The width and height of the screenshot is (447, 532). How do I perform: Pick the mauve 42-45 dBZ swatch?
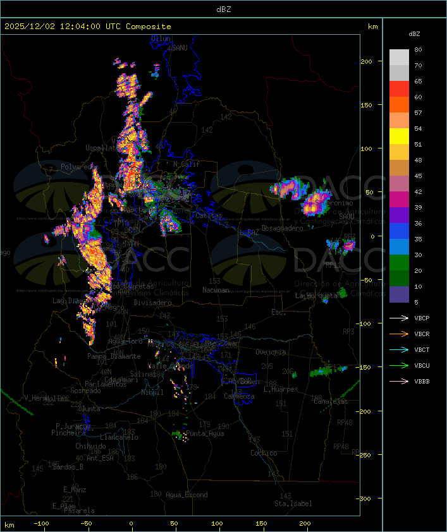pos(399,184)
